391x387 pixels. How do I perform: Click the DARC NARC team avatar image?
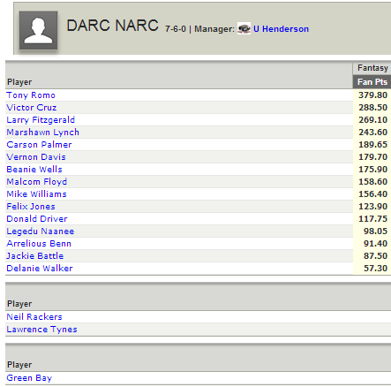[x=38, y=30]
